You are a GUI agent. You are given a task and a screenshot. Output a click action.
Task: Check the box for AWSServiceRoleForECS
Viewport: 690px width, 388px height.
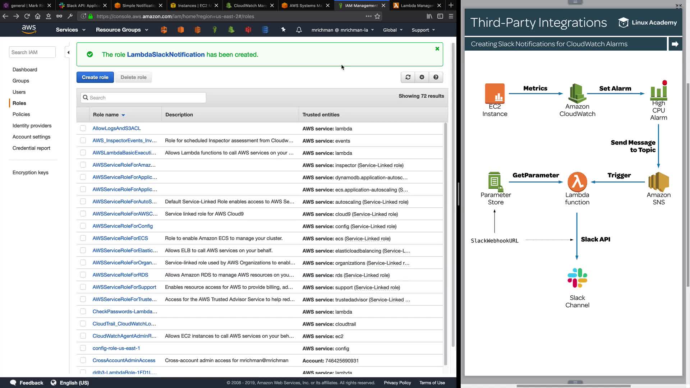pyautogui.click(x=83, y=238)
